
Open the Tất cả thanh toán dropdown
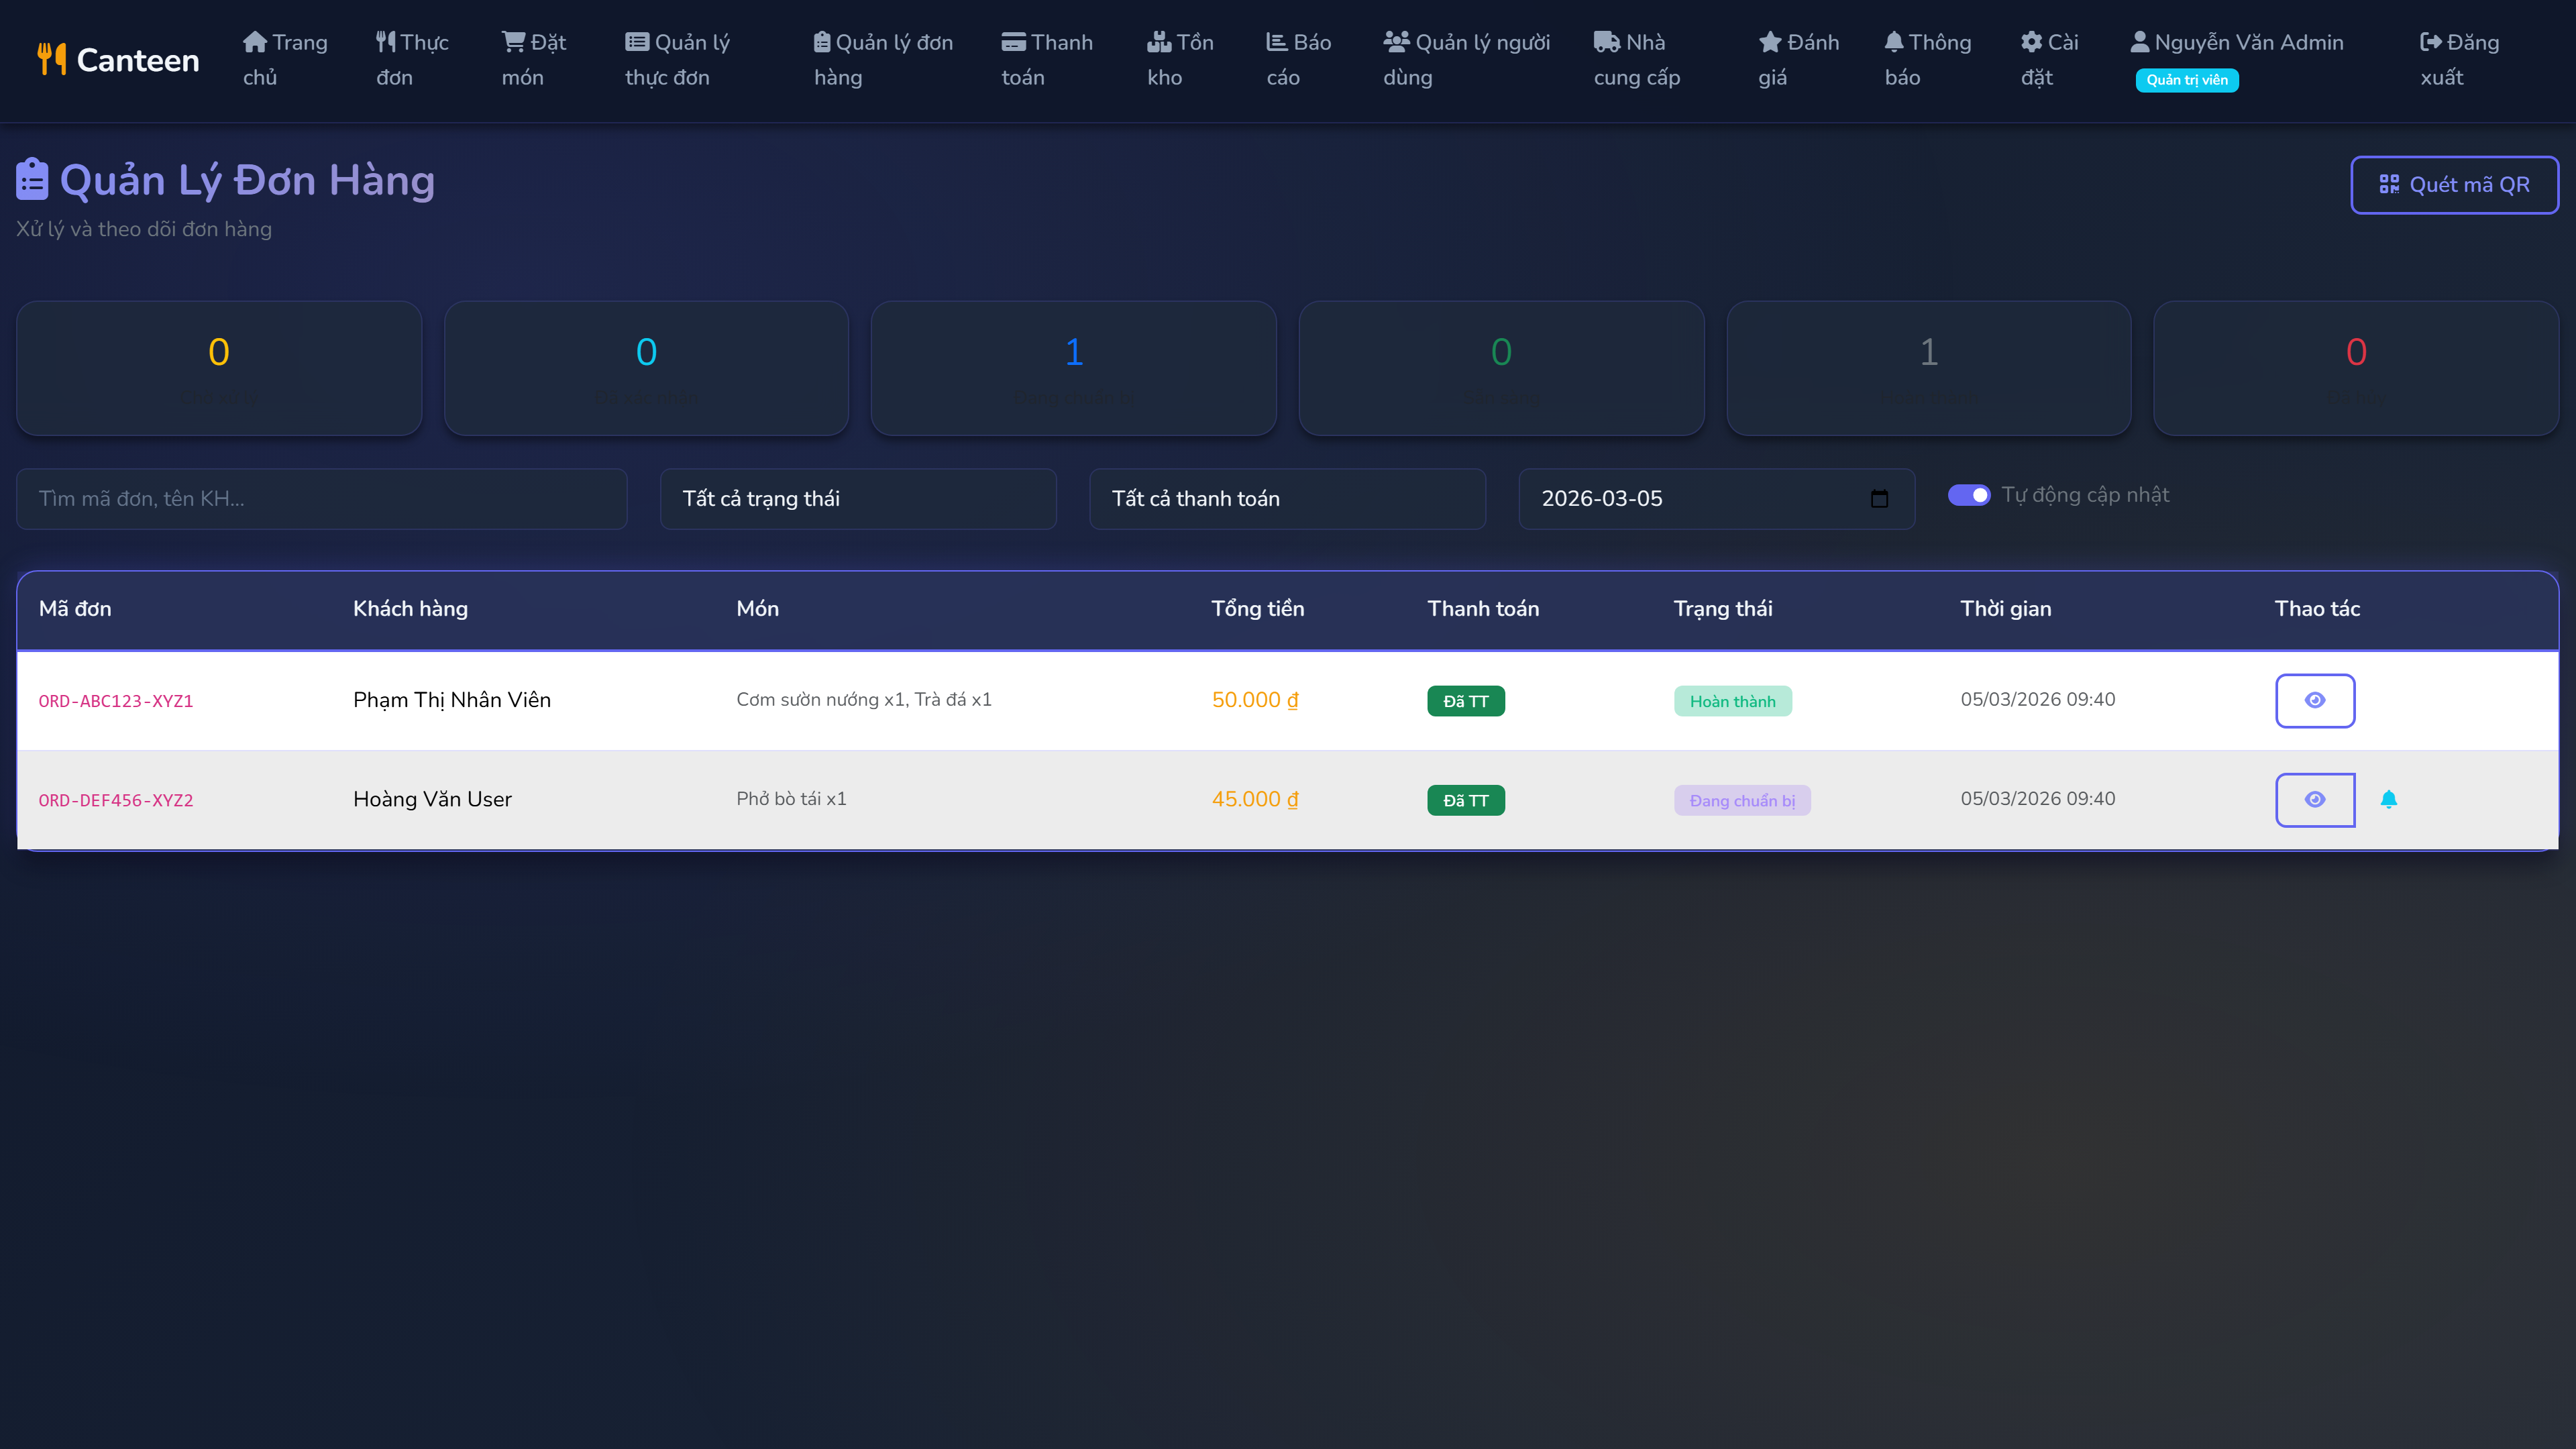(x=1287, y=499)
